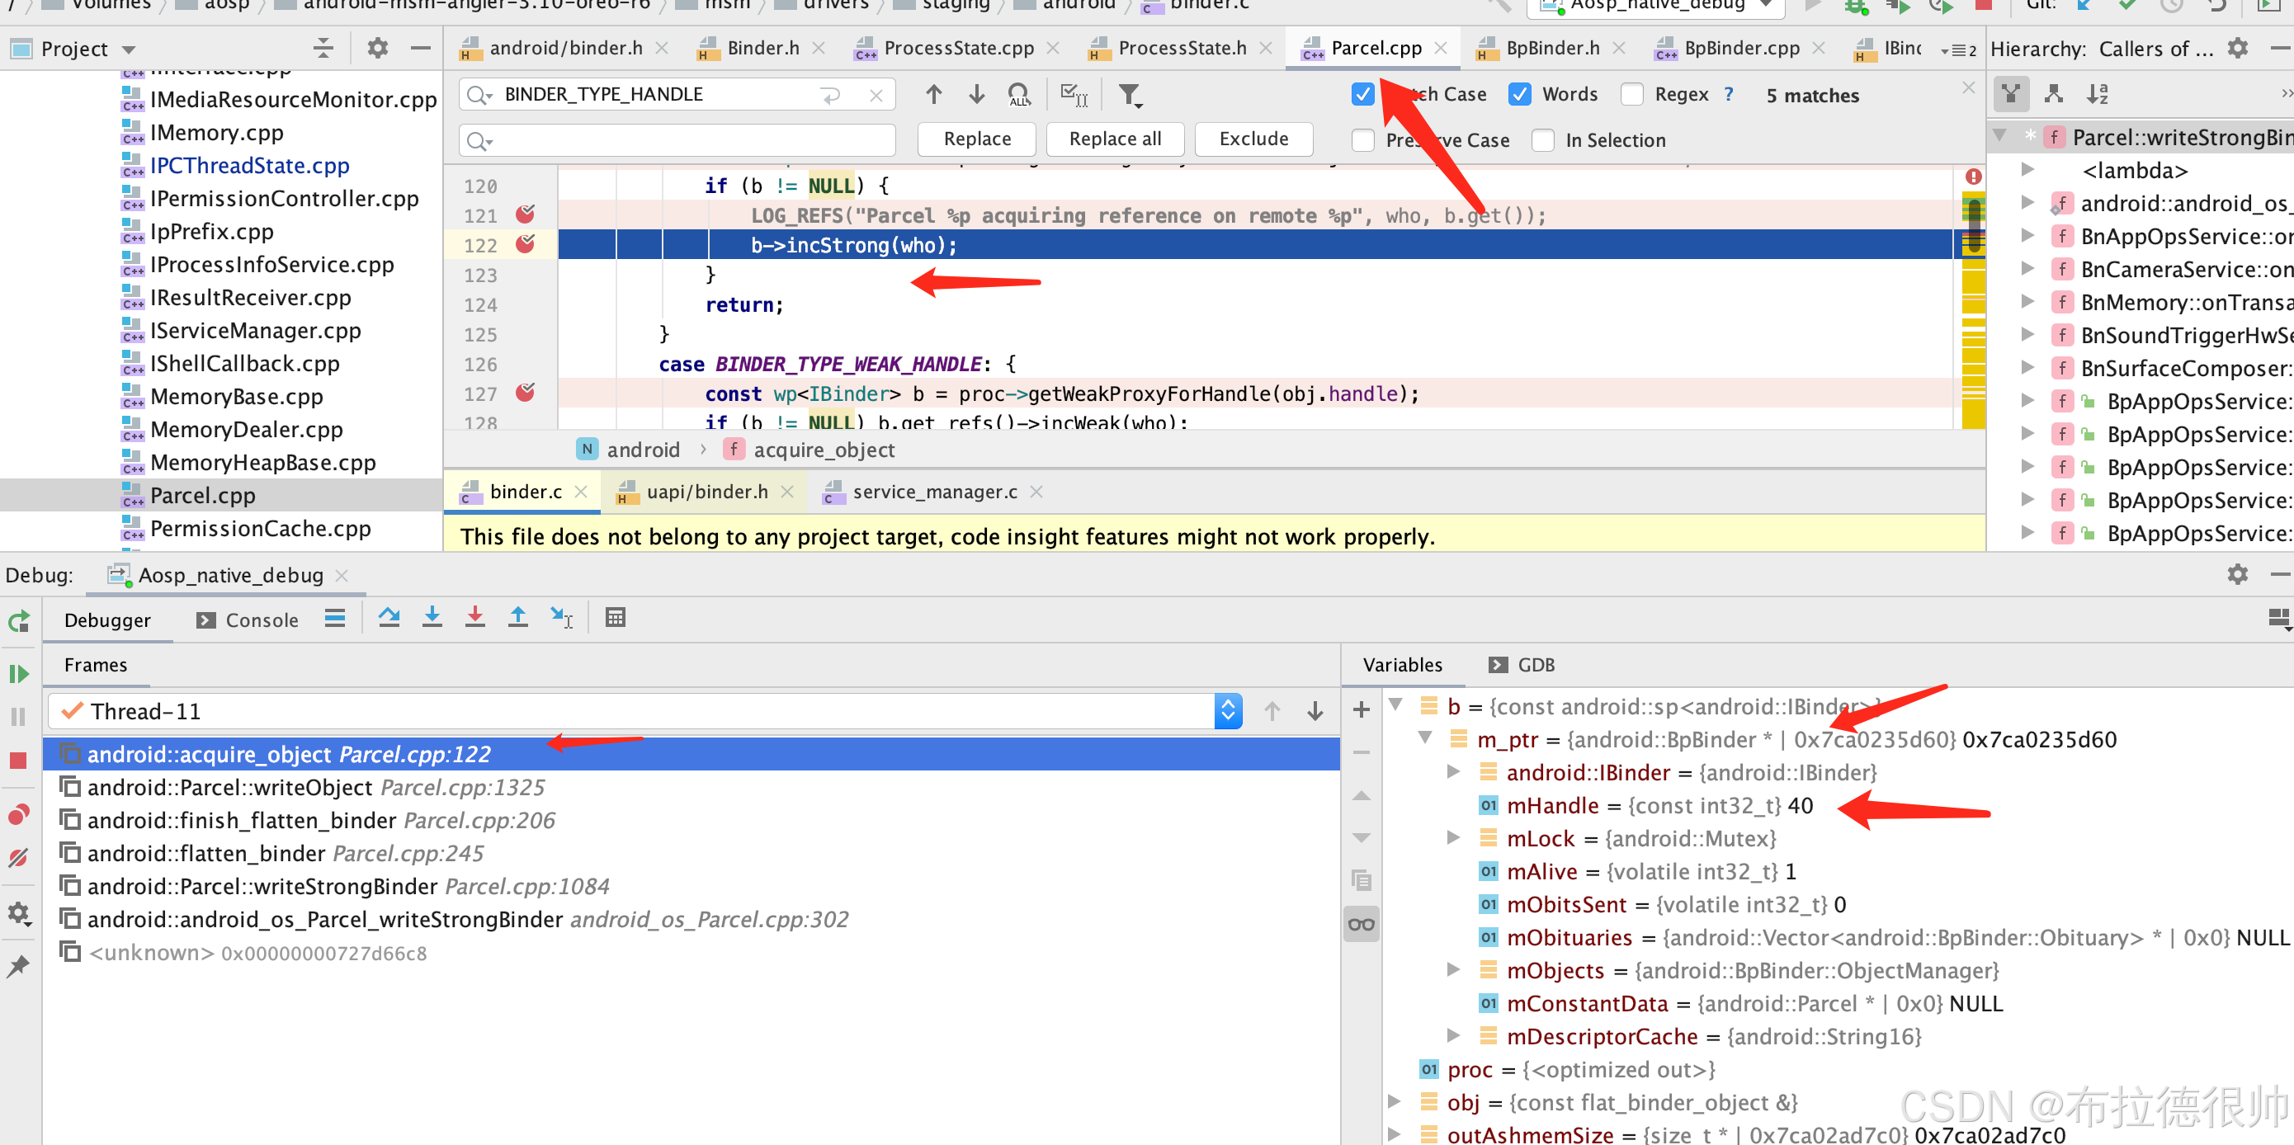The image size is (2294, 1145).
Task: Enable In Selection checkbox
Action: pyautogui.click(x=1542, y=141)
